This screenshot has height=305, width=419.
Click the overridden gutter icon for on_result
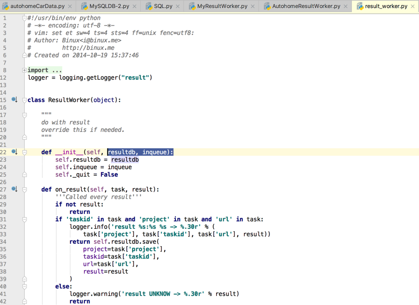14,189
